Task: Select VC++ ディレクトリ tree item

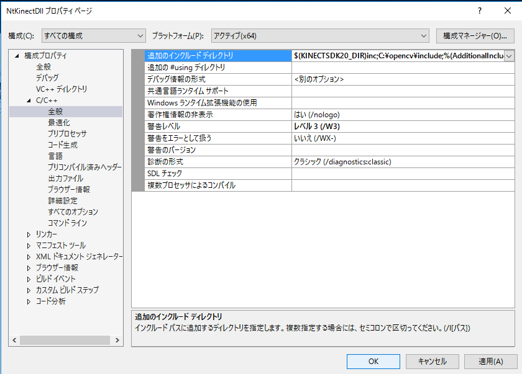Action: [62, 89]
